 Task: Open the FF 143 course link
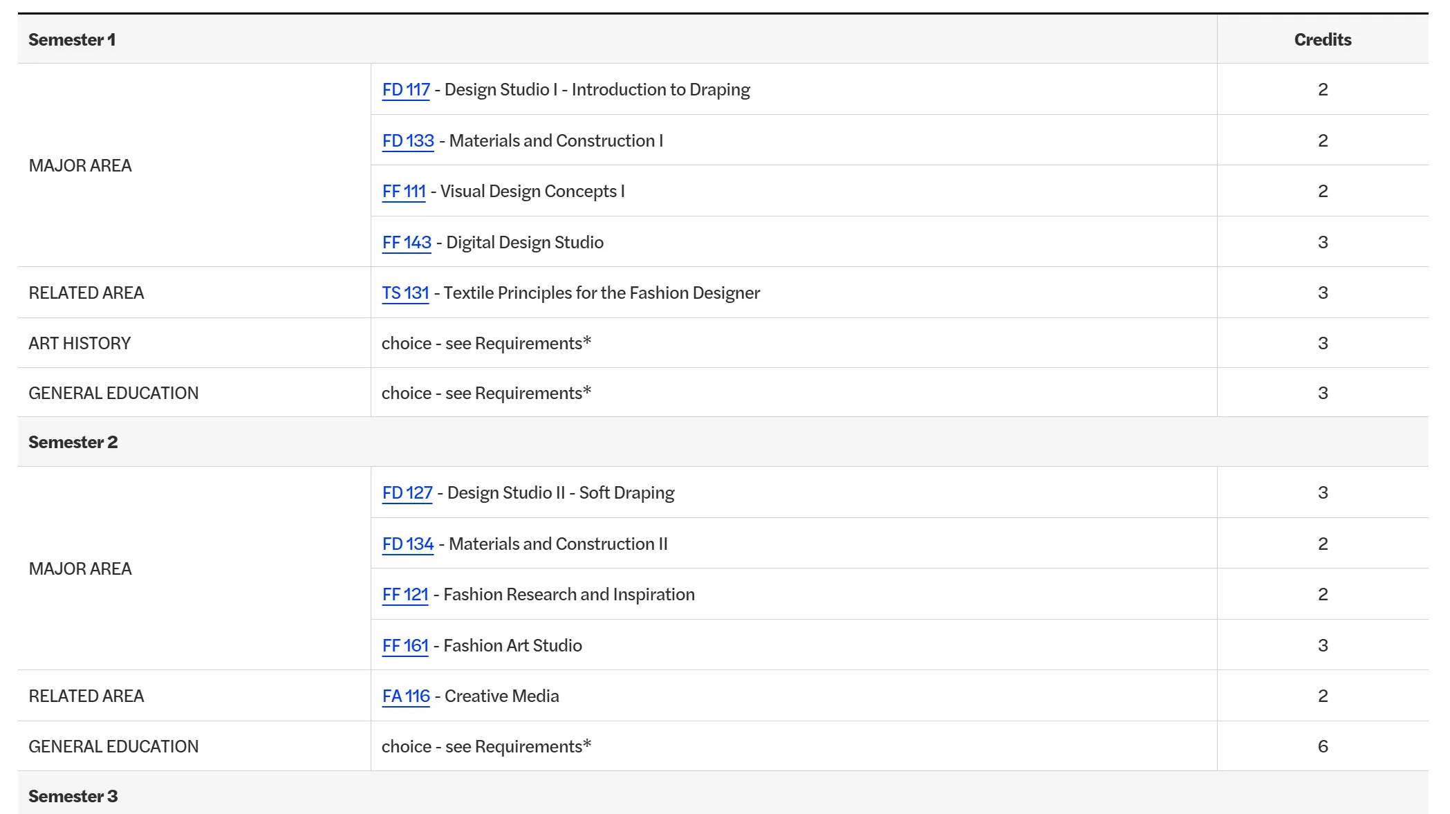[x=407, y=243]
